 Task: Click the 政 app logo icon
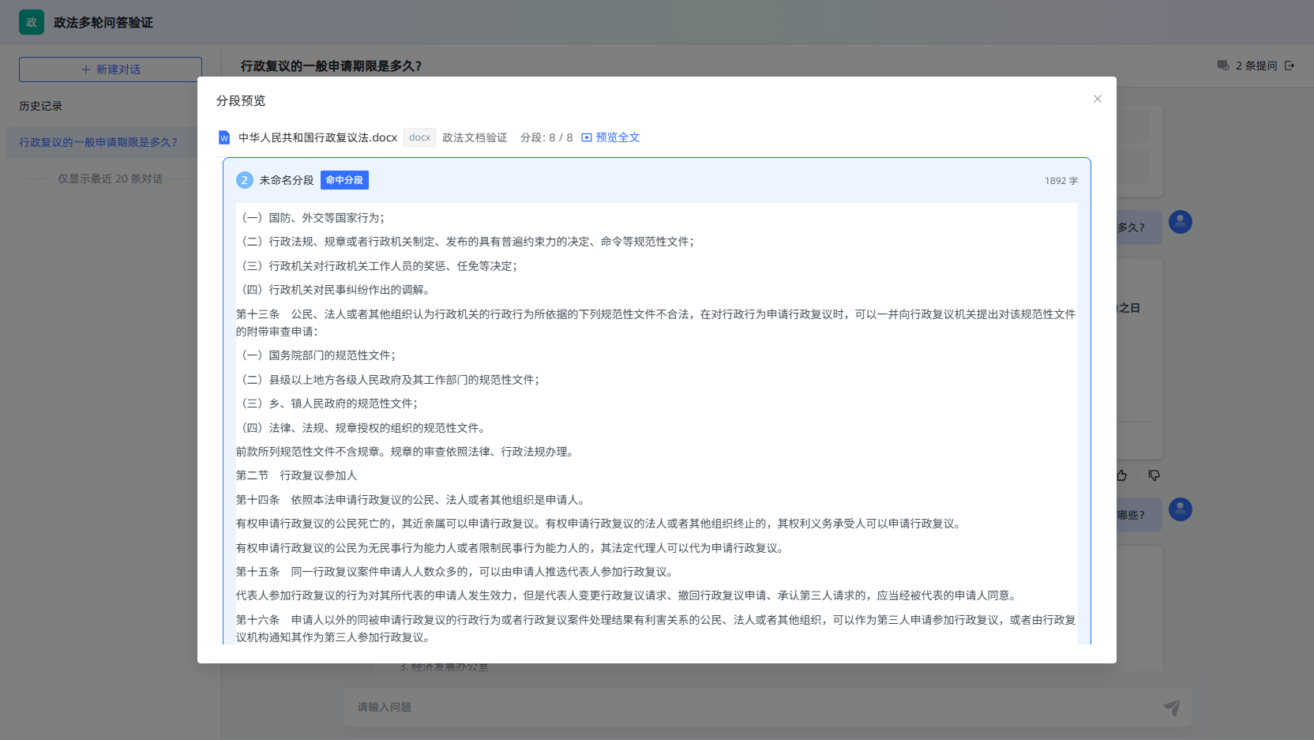(32, 22)
